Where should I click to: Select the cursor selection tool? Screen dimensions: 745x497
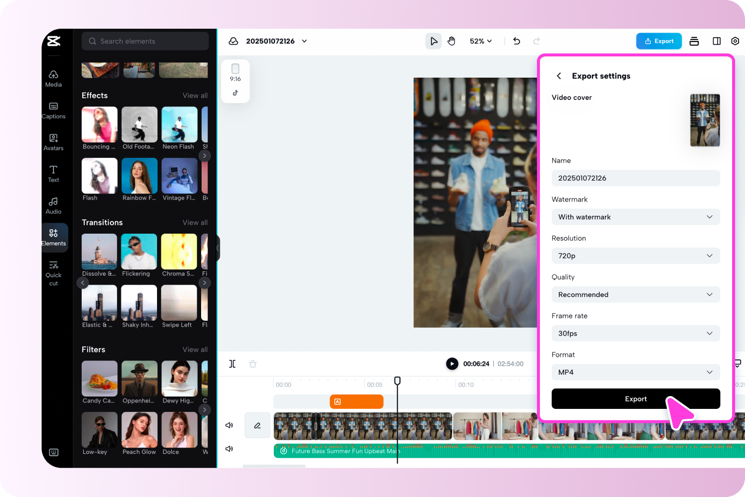433,41
